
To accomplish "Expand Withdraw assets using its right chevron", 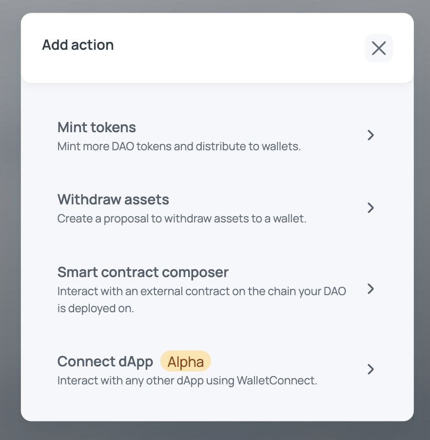I will (x=371, y=208).
